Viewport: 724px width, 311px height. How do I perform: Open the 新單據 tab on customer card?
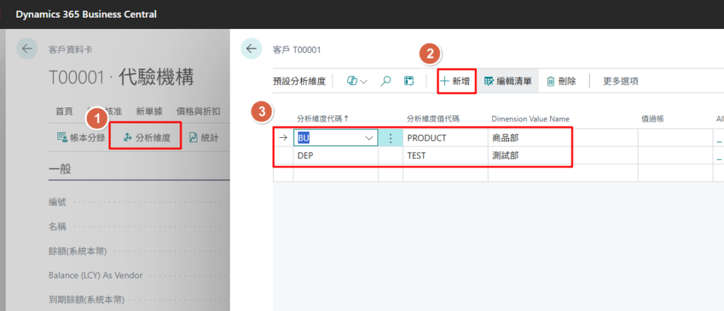[149, 111]
